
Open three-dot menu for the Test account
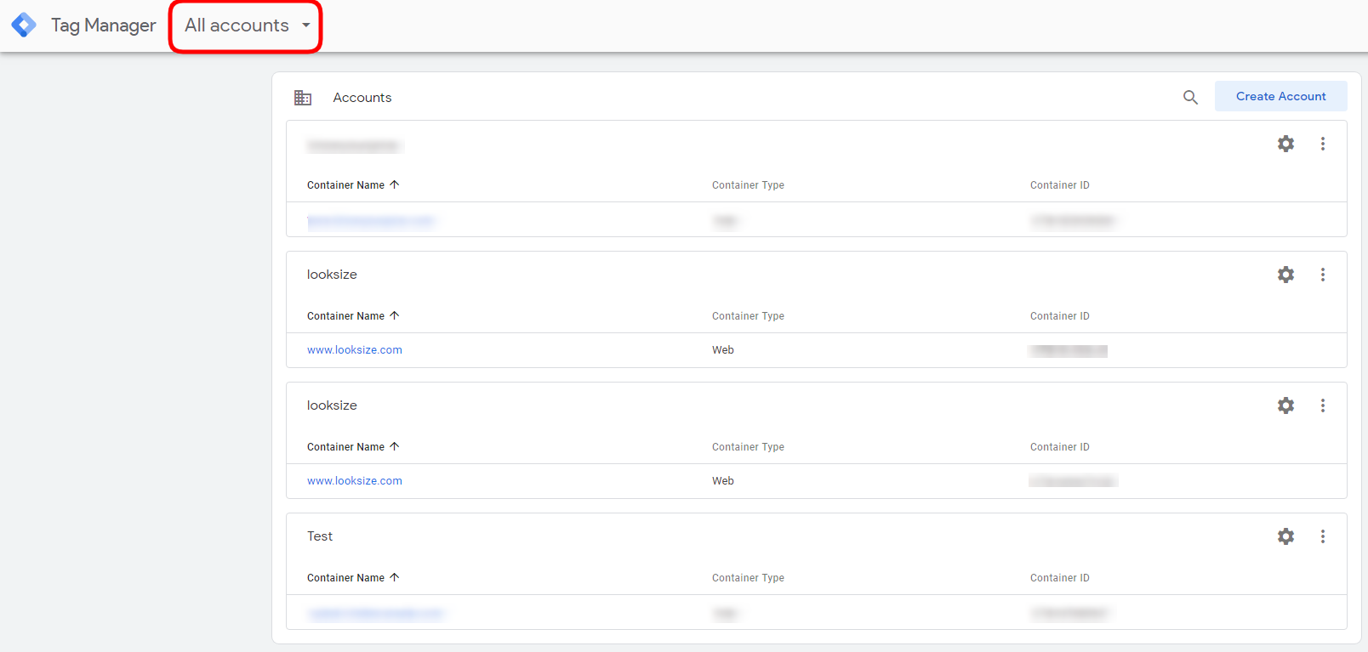[1322, 536]
